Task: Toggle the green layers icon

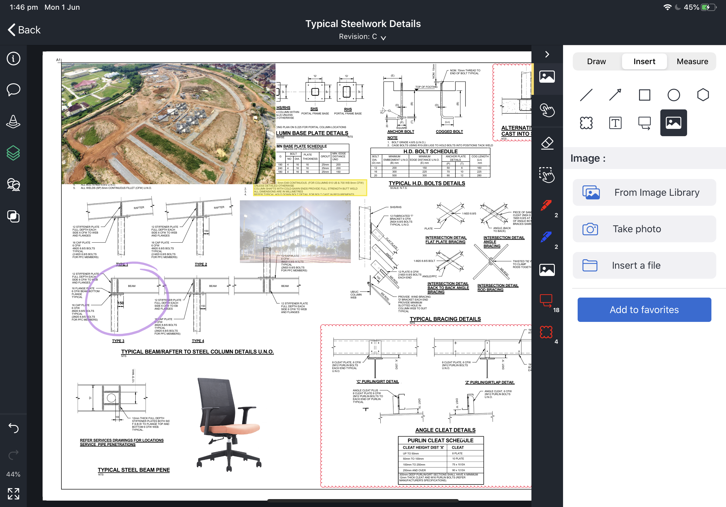Action: [13, 153]
